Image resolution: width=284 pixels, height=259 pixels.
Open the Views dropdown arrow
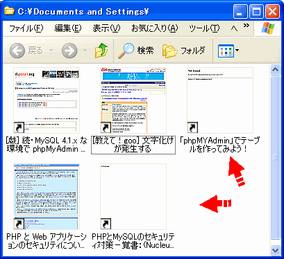(x=237, y=50)
